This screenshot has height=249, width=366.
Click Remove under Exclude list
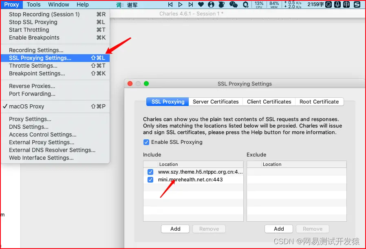pyautogui.click(x=313, y=229)
